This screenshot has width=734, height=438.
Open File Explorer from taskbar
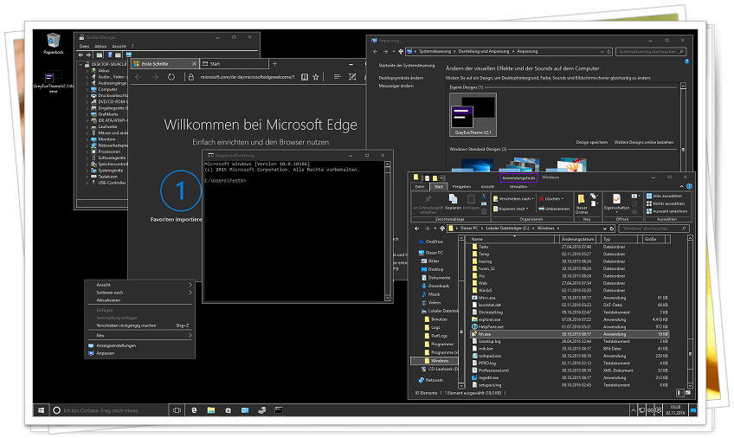(x=211, y=410)
